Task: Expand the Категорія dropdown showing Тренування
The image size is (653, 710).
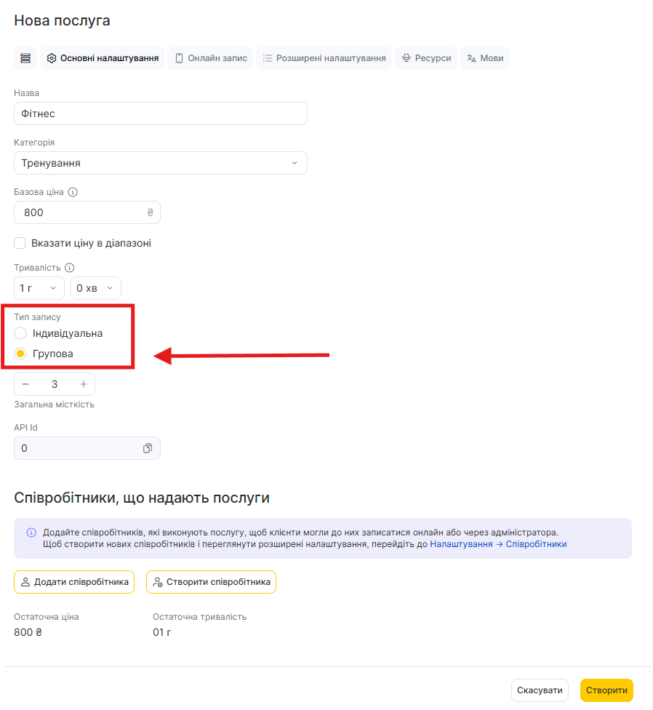Action: pyautogui.click(x=161, y=163)
